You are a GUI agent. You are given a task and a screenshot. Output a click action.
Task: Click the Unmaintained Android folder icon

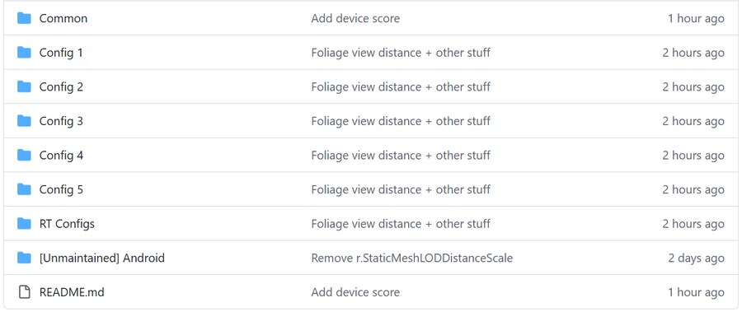coord(24,258)
